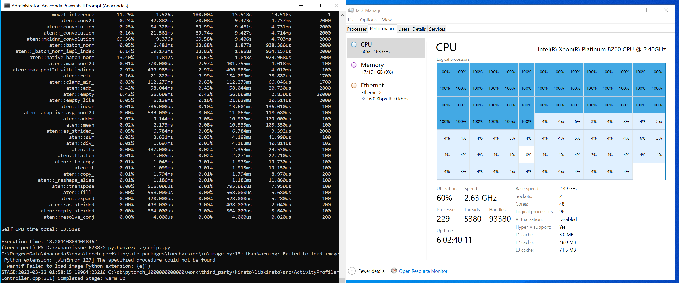Click the Performance tab graph legend circle for Ethernet
679x283 pixels.
coord(354,85)
